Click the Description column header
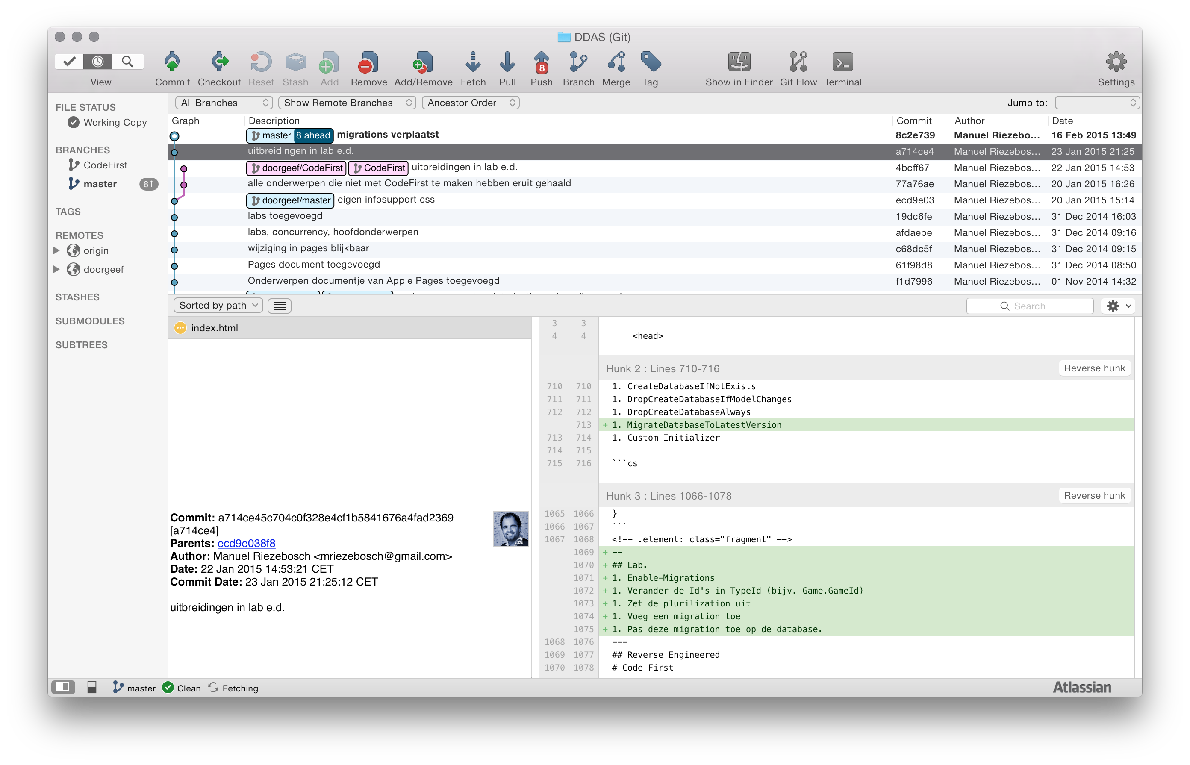 (x=274, y=121)
